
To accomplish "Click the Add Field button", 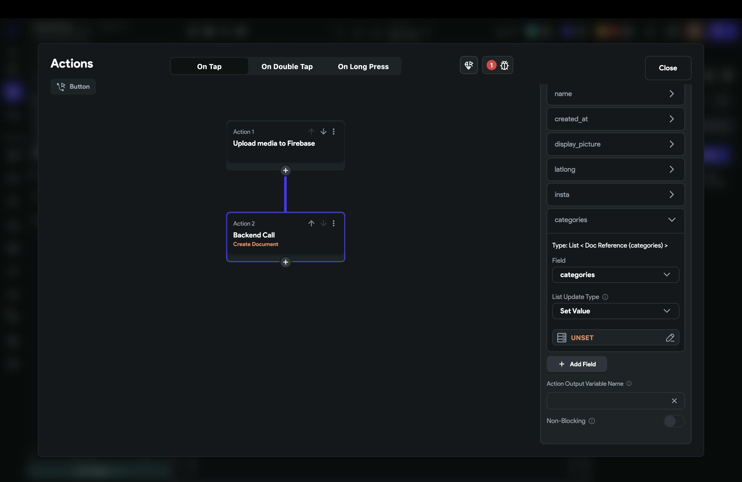I will coord(577,364).
